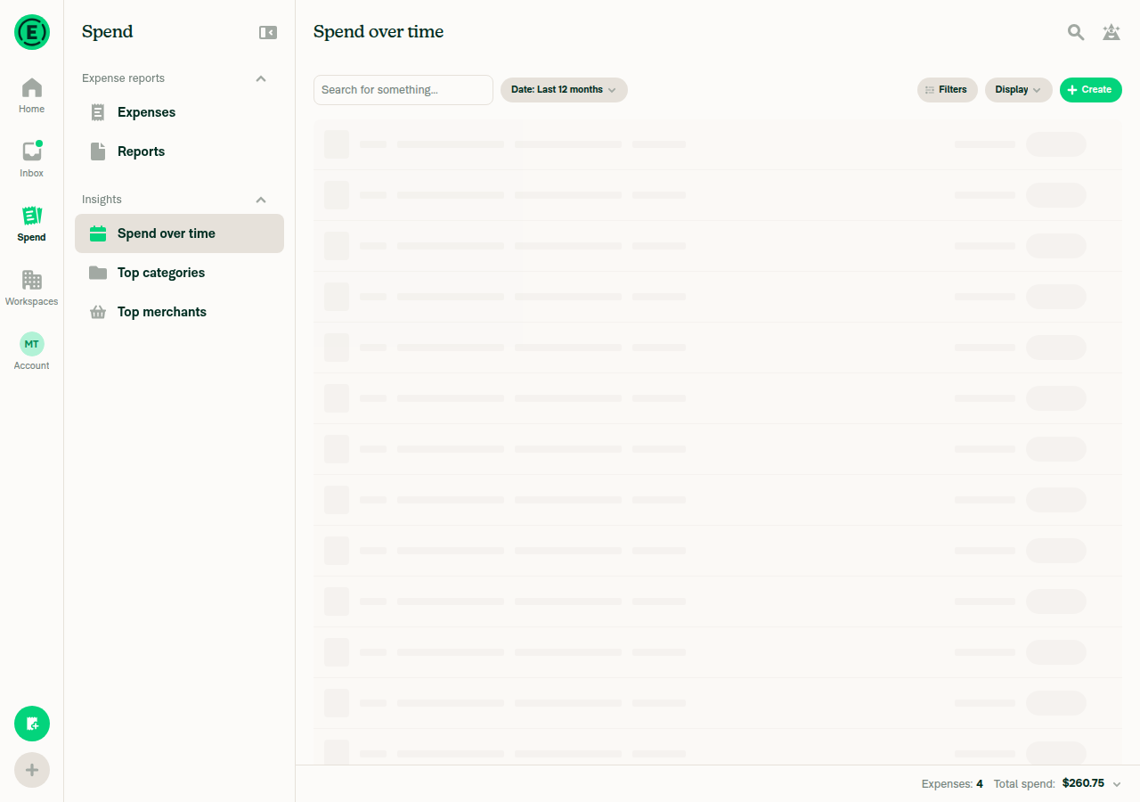Open Top categories
This screenshot has width=1140, height=802.
(x=179, y=273)
